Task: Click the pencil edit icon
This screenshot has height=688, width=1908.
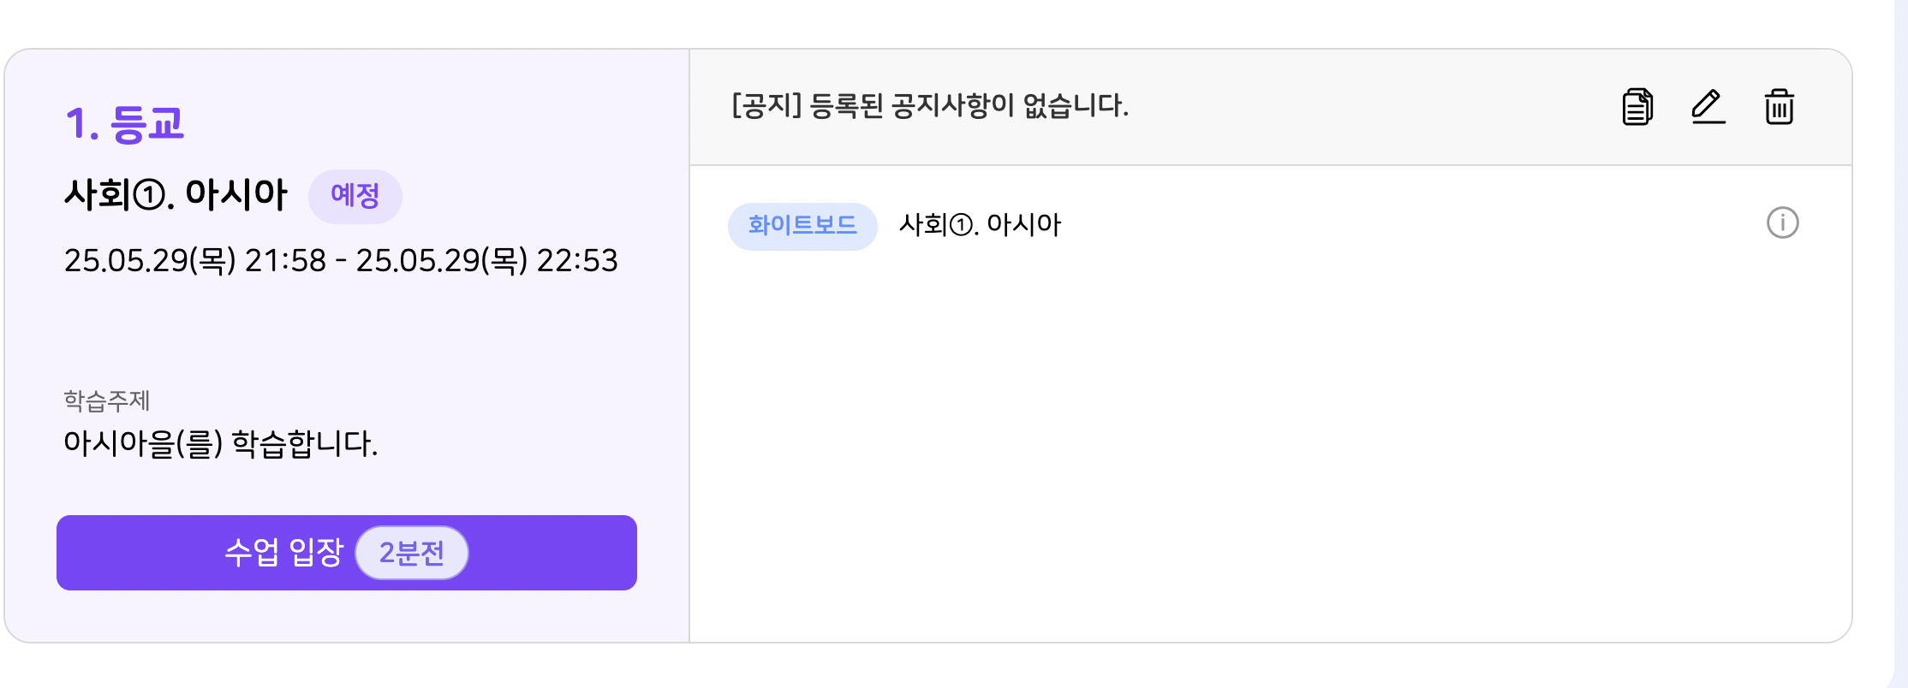Action: [1708, 107]
